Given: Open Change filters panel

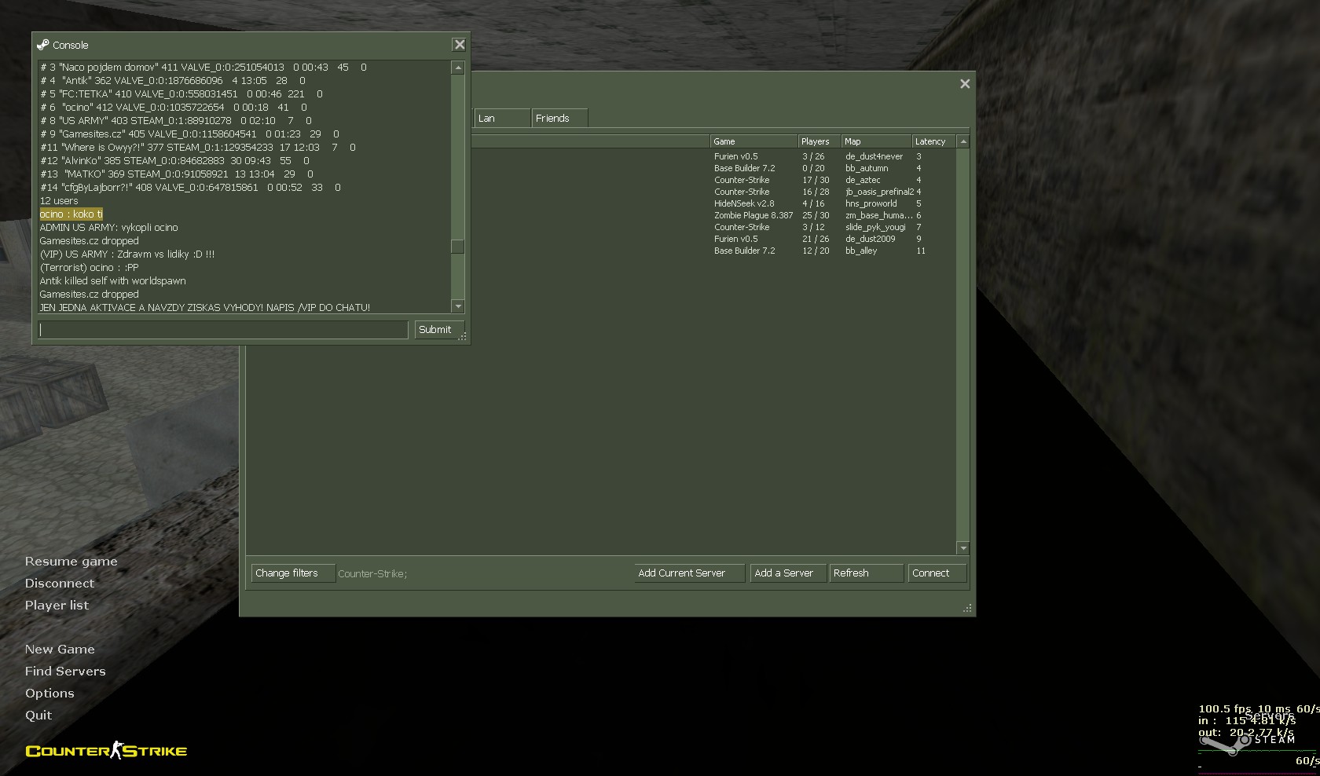Looking at the screenshot, I should tap(292, 573).
